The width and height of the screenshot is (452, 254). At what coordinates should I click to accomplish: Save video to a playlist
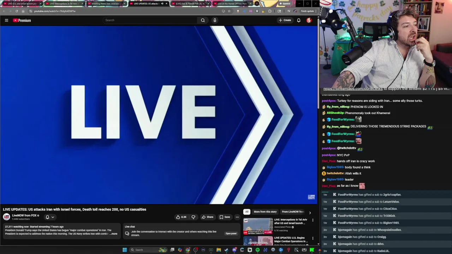[x=225, y=217]
